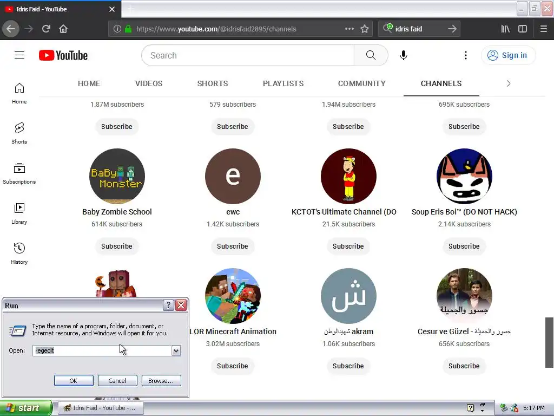Image resolution: width=554 pixels, height=416 pixels.
Task: Click the idris faid browser search field
Action: 419,29
